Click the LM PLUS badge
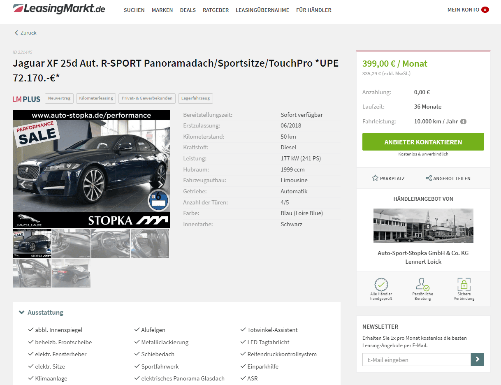This screenshot has width=501, height=385. coord(26,99)
